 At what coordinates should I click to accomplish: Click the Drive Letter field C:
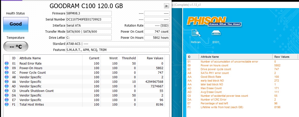click(x=89, y=38)
